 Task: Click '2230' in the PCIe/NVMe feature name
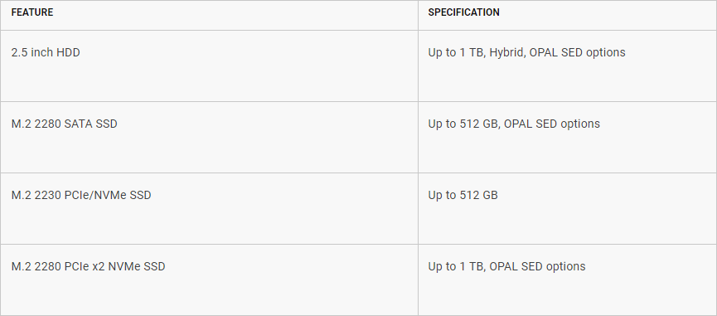tap(48, 195)
